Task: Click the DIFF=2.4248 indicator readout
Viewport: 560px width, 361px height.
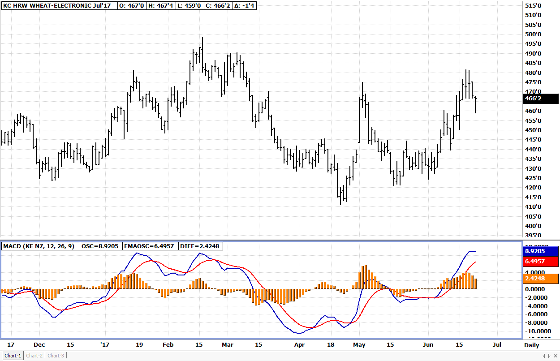Action: pos(200,246)
